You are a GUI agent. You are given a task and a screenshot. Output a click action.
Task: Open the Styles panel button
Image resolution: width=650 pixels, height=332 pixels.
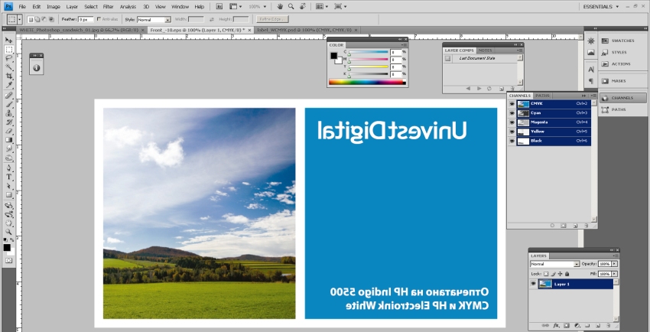[623, 53]
